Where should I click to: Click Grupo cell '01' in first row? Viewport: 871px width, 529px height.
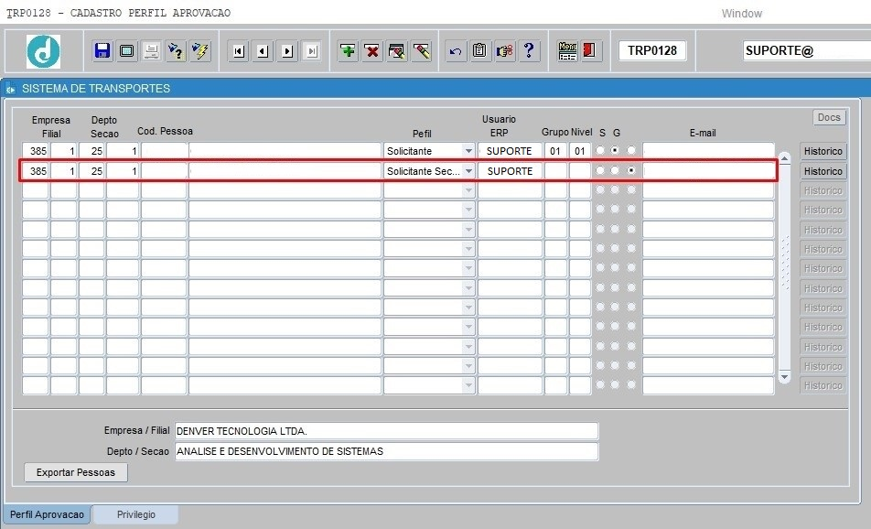click(555, 151)
